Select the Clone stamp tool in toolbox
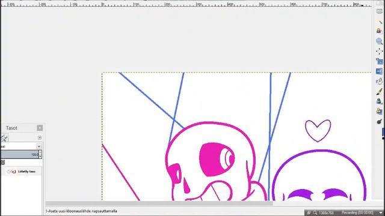 [x=380, y=111]
